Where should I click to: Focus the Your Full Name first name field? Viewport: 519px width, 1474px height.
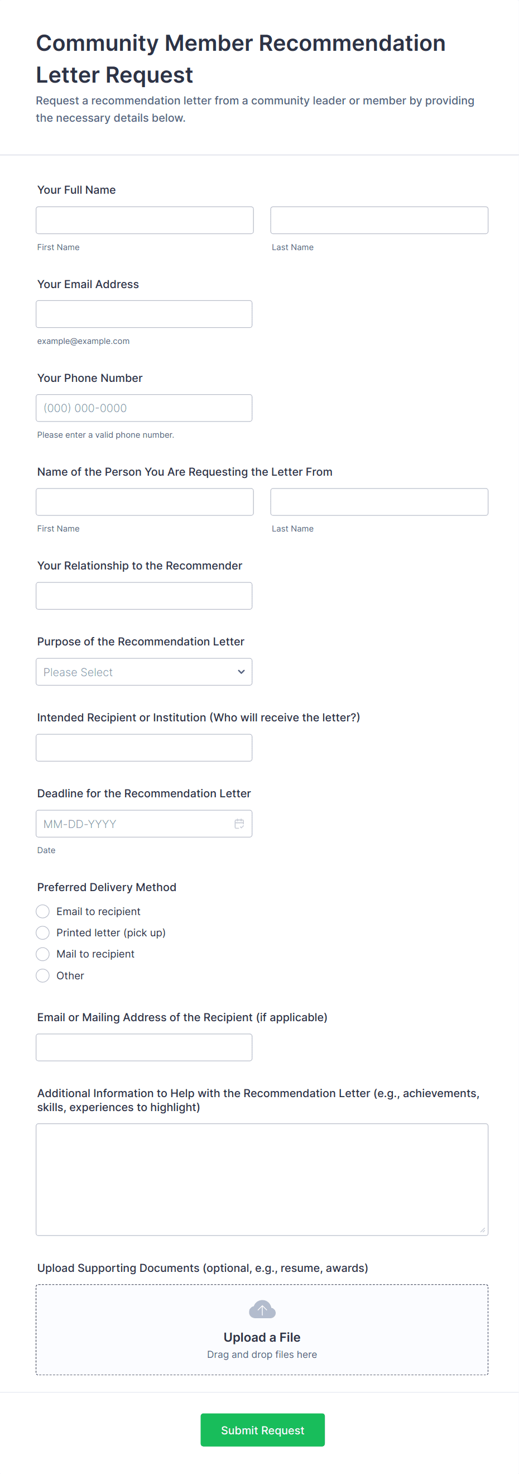tap(144, 221)
